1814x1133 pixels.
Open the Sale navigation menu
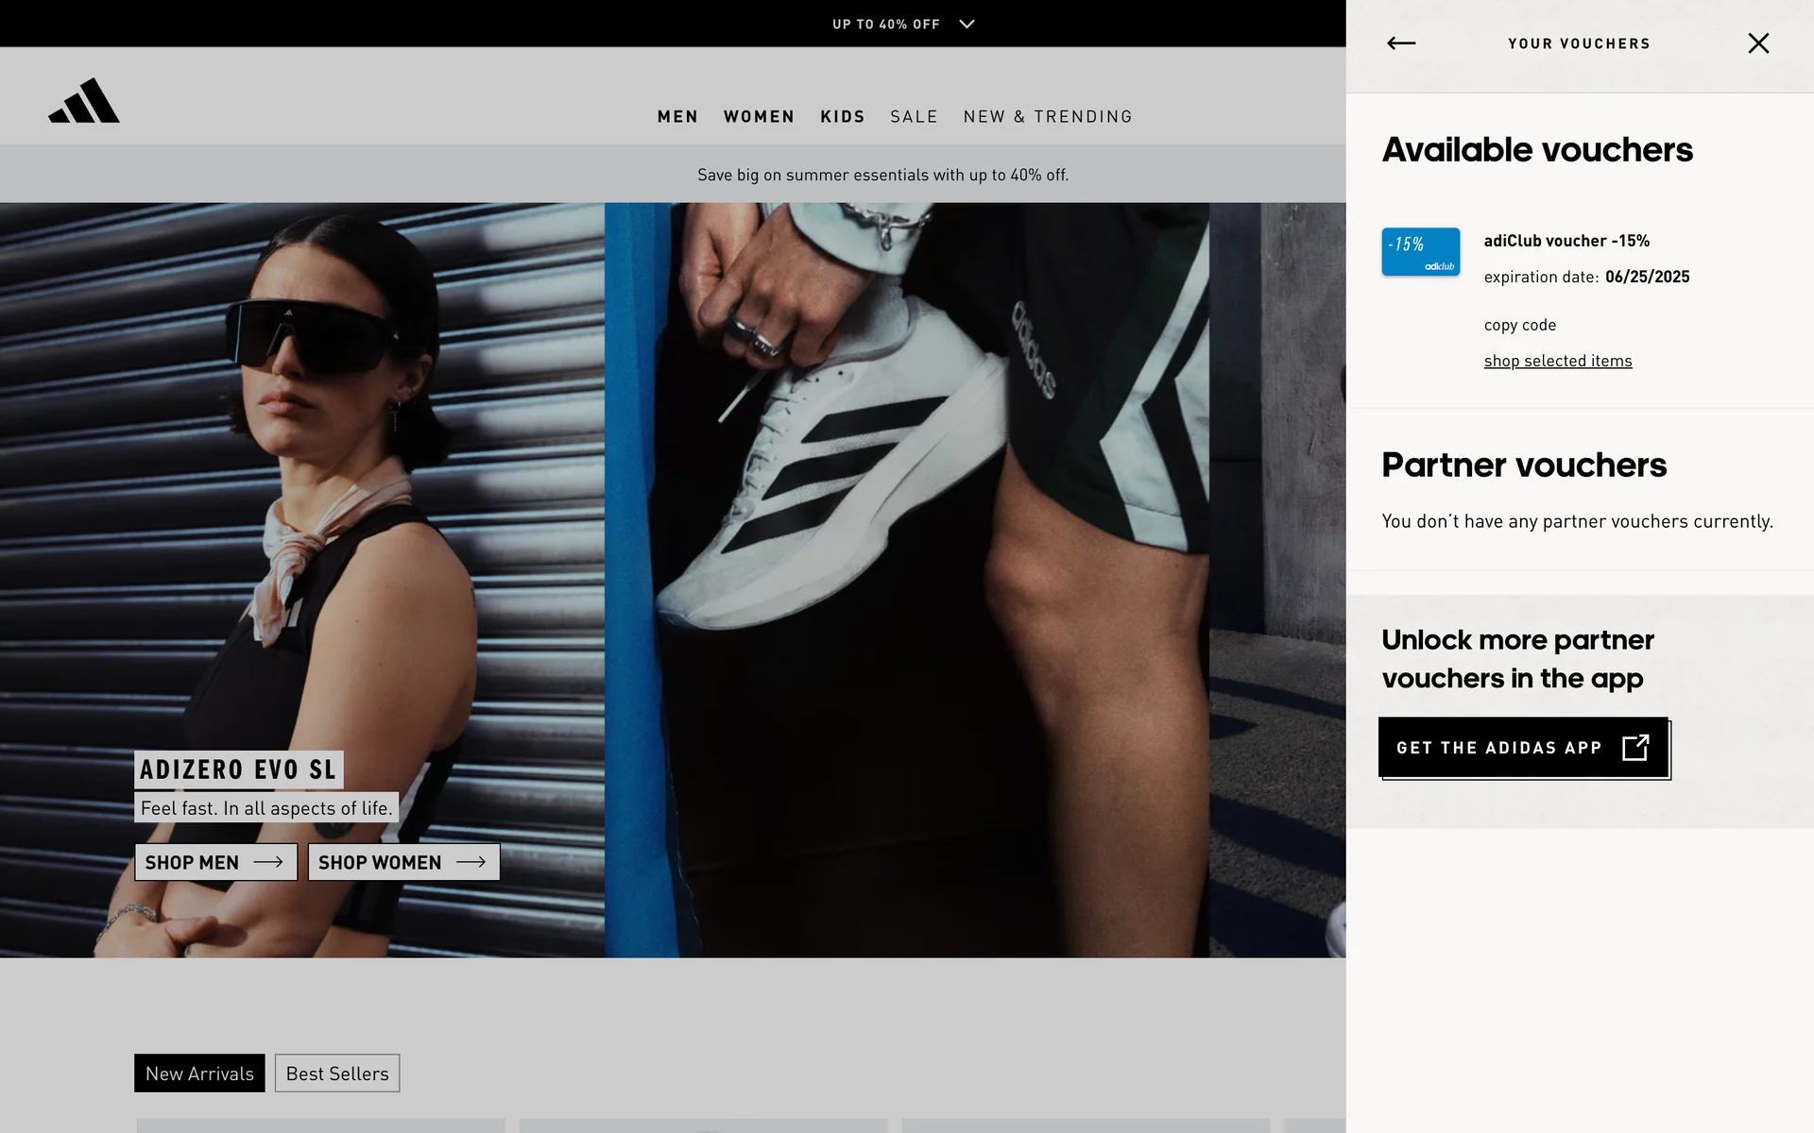click(914, 116)
